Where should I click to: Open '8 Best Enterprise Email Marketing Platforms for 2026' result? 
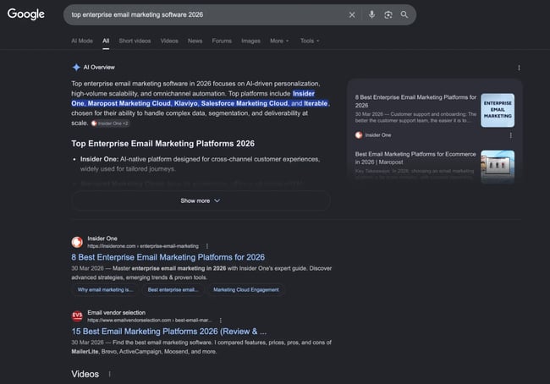168,257
